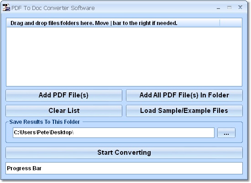Click the drag-and-drop column header
The height and width of the screenshot is (183, 251).
click(113, 23)
